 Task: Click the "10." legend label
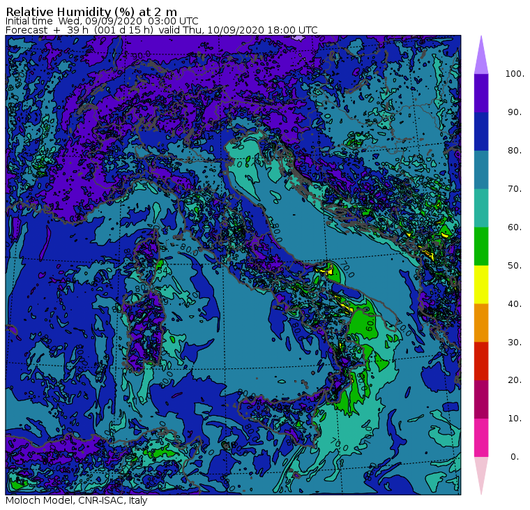(515, 419)
